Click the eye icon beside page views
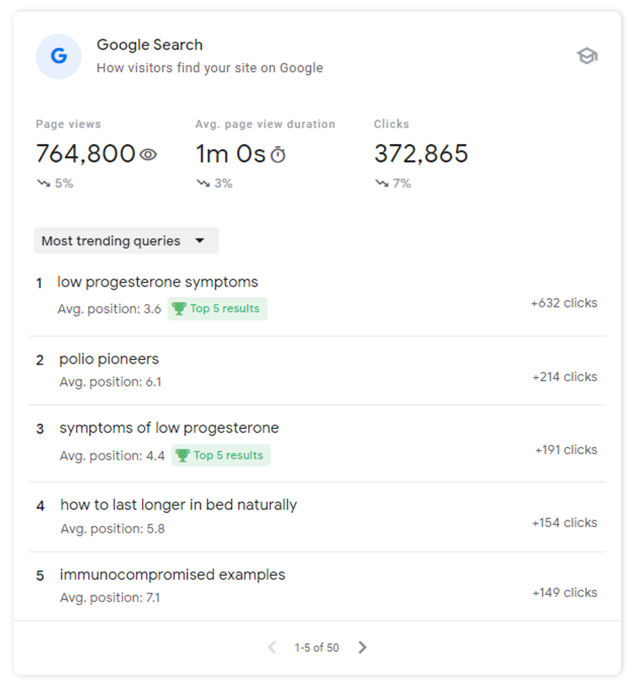The width and height of the screenshot is (642, 690). tap(149, 155)
